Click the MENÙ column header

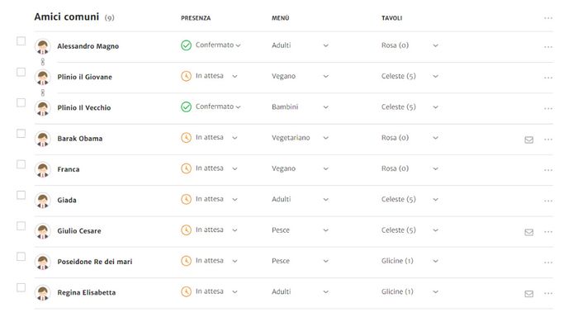(x=281, y=18)
